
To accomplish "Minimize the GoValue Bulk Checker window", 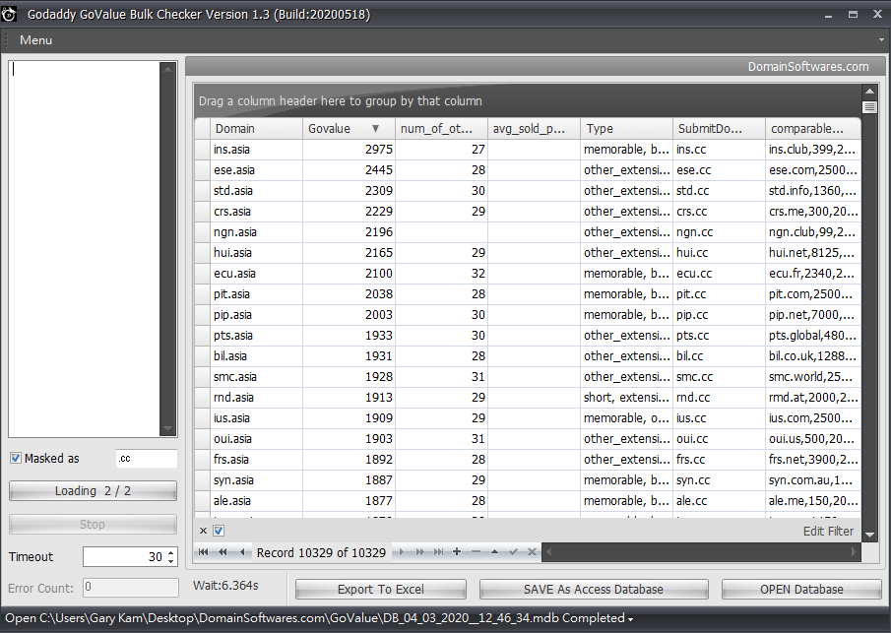I will click(x=829, y=15).
